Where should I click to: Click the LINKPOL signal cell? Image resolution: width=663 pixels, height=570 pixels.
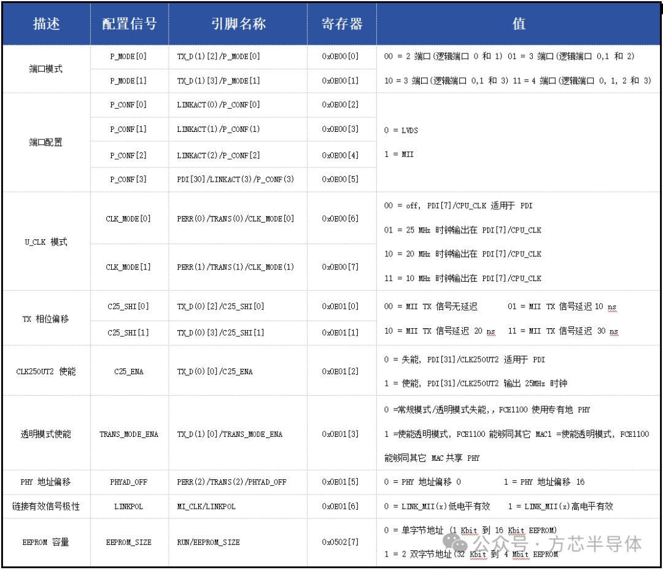pyautogui.click(x=128, y=506)
